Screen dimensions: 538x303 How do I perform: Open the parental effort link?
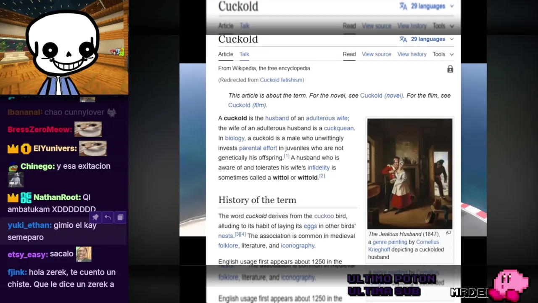[x=258, y=148]
